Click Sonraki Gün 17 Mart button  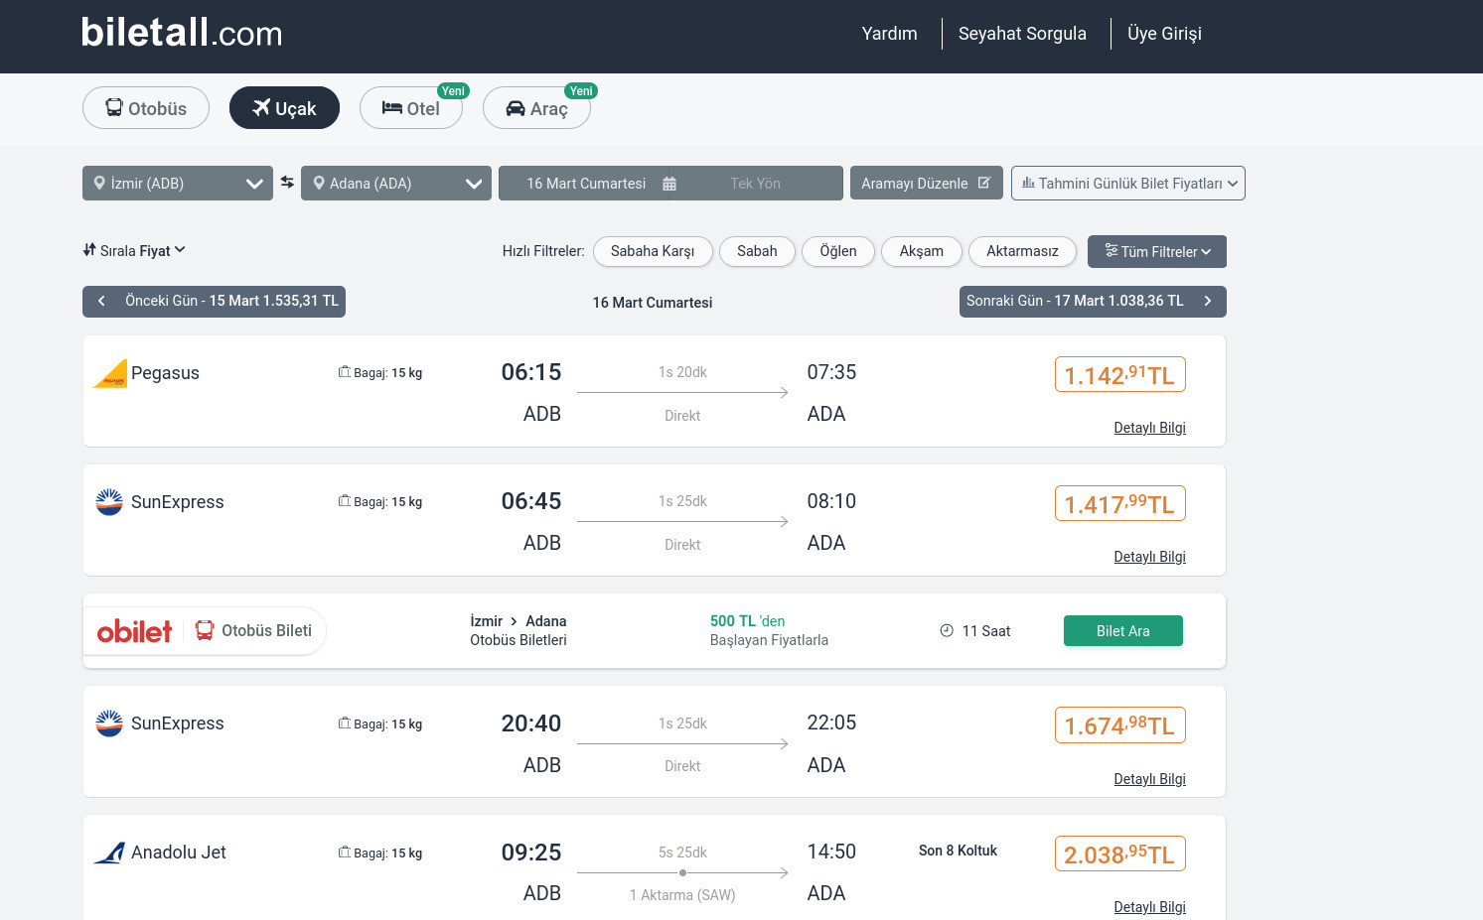point(1093,301)
